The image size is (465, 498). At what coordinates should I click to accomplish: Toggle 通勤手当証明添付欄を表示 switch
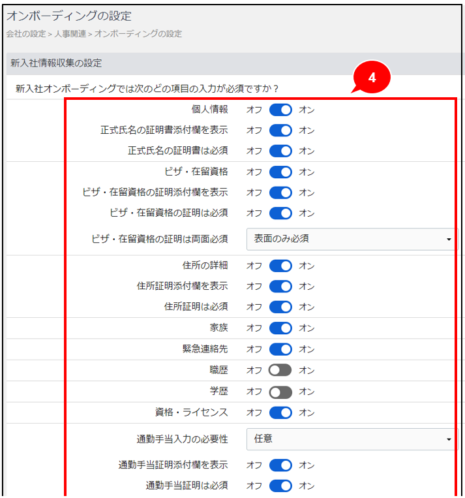click(280, 465)
